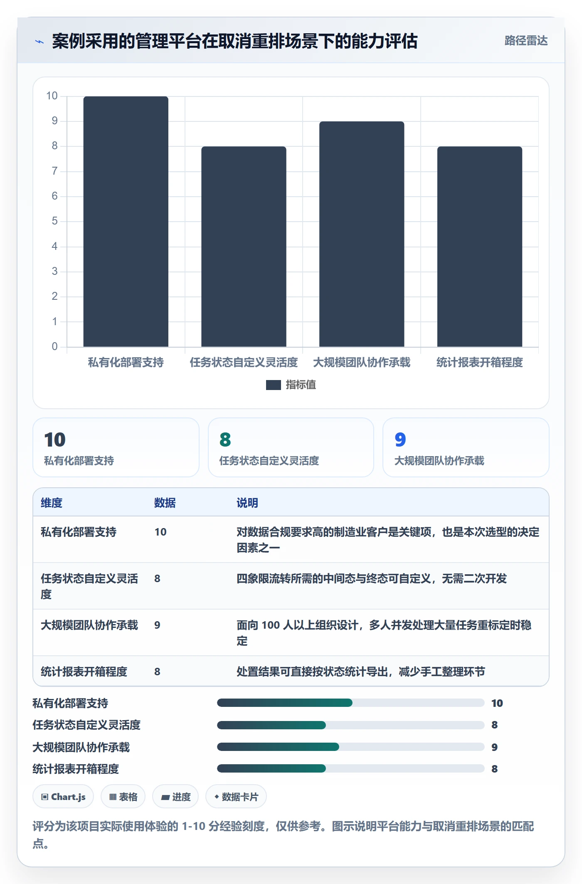
Task: Click the table description starting 四象限流转所需
Action: point(372,578)
